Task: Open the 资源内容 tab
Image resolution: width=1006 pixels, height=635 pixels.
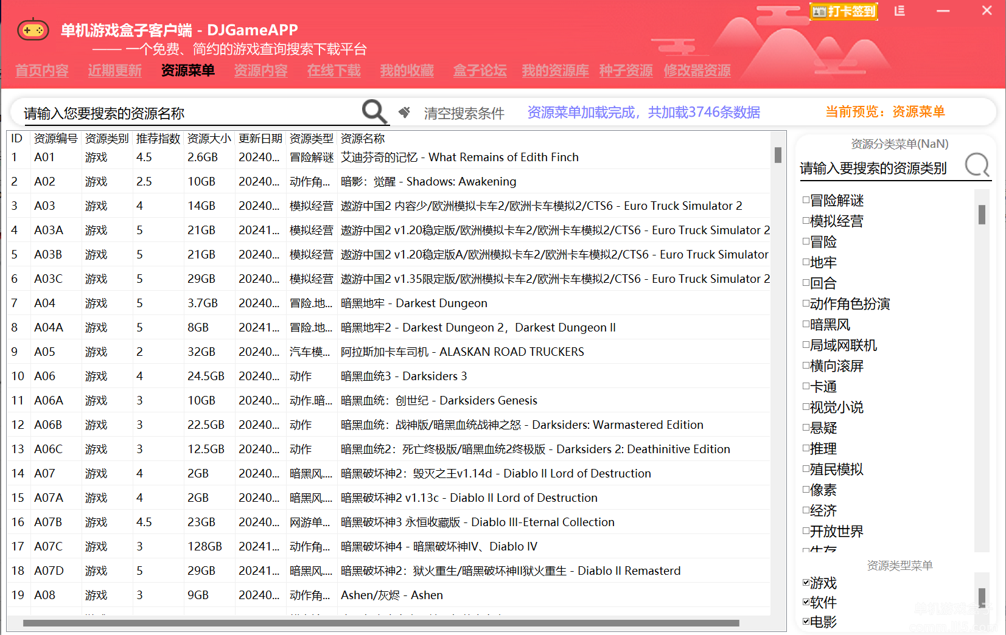Action: pyautogui.click(x=261, y=71)
